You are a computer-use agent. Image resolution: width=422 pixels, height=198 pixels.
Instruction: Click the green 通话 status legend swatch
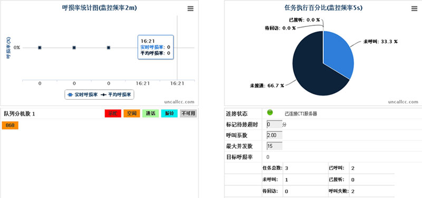151,114
